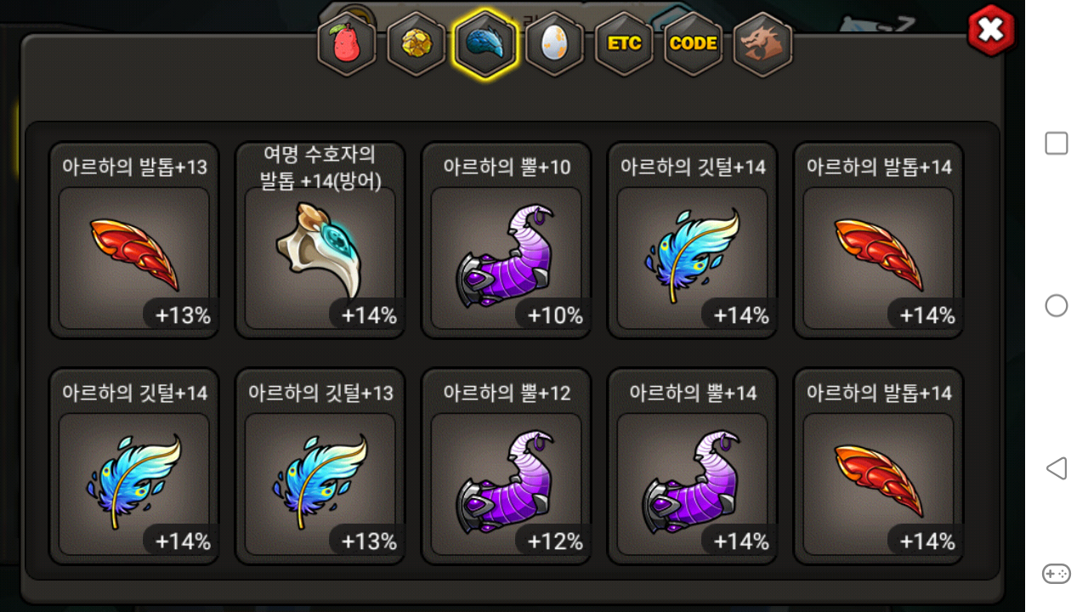Select top-row 아르하의 깃털+14 blue feather
Image resolution: width=1088 pixels, height=612 pixels.
point(693,240)
